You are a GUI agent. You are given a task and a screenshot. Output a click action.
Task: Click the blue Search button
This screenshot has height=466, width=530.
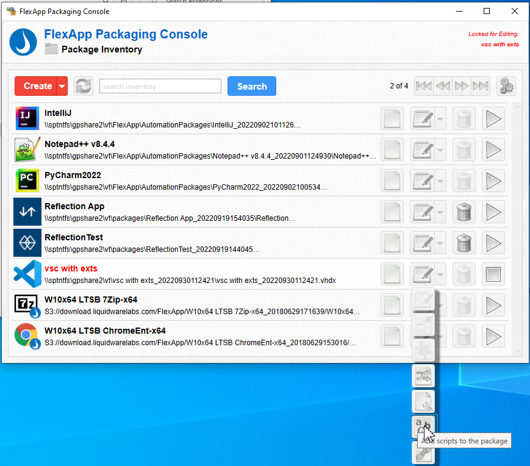click(252, 86)
